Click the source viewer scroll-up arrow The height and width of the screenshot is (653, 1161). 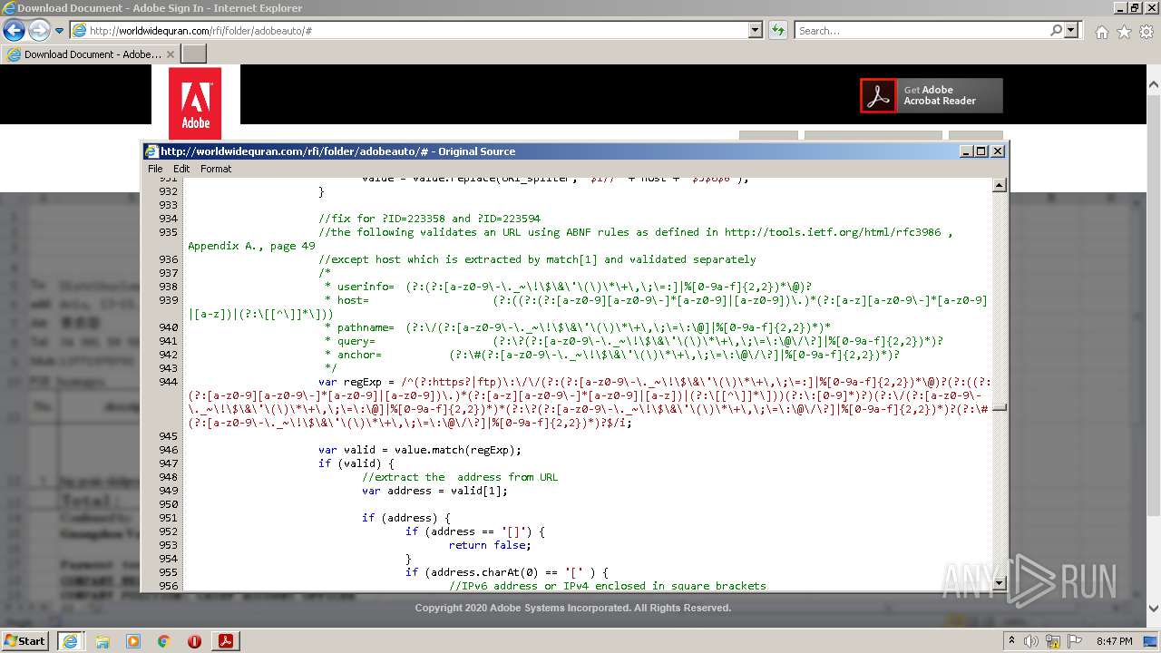1000,186
